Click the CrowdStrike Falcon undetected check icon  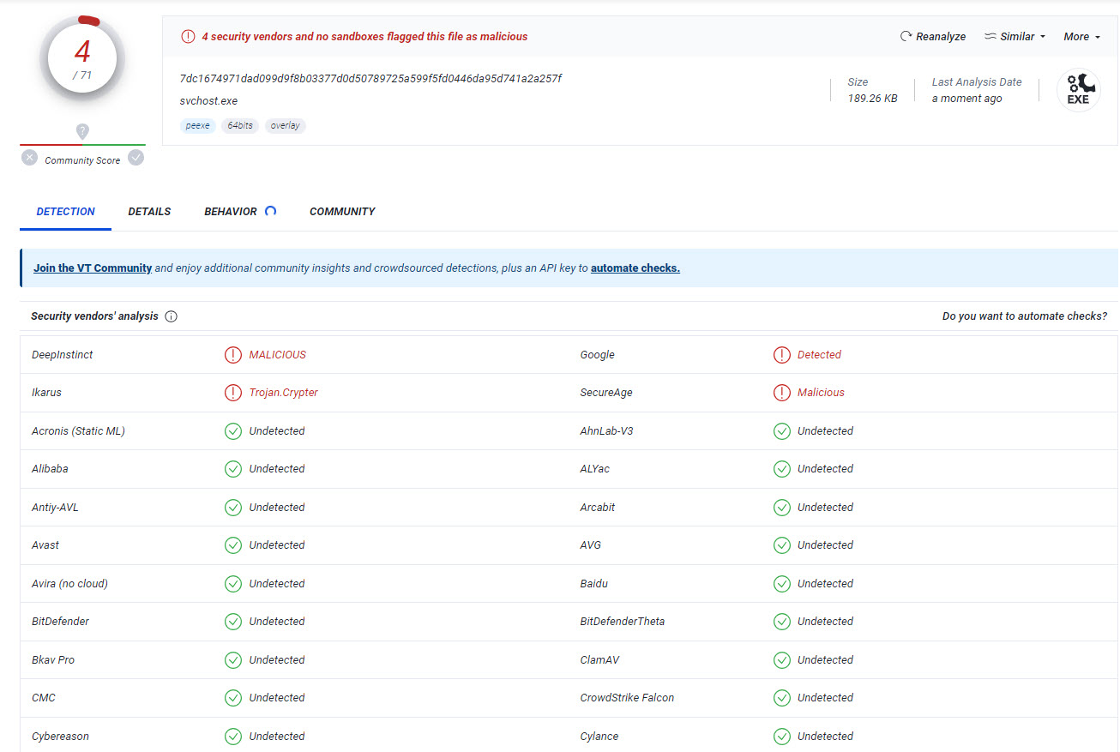[x=781, y=698]
